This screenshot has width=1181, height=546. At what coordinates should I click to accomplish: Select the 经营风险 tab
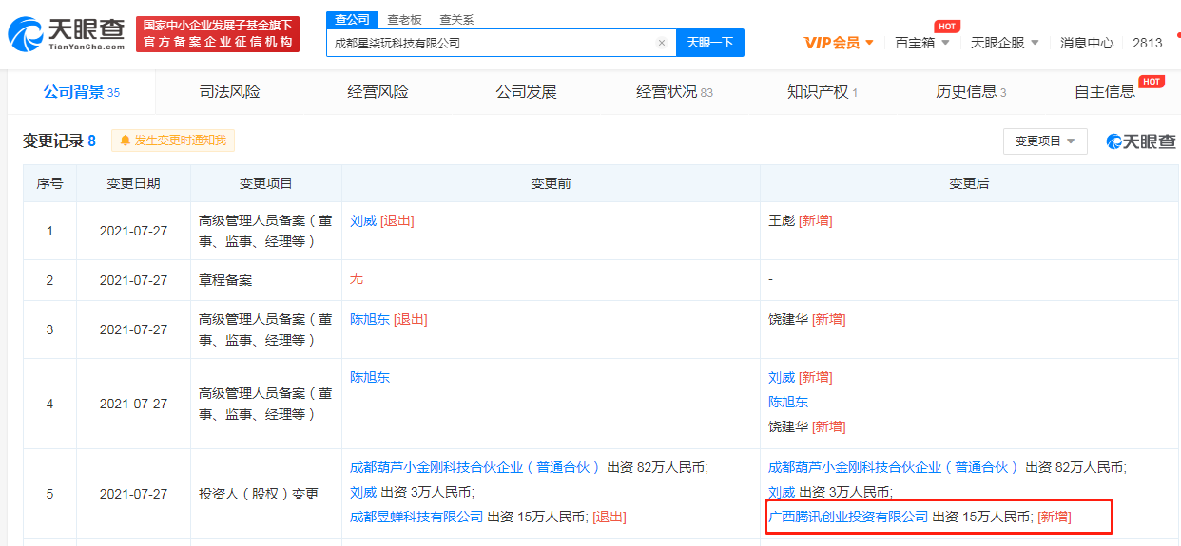click(378, 92)
